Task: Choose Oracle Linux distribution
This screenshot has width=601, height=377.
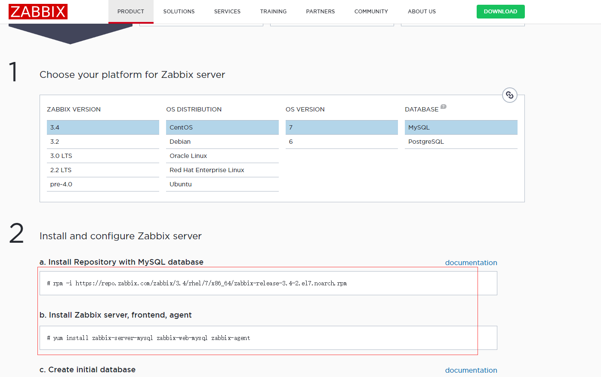Action: pos(222,156)
